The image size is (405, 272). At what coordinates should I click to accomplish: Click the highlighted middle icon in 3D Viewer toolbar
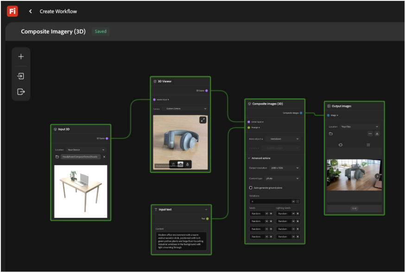[180, 164]
